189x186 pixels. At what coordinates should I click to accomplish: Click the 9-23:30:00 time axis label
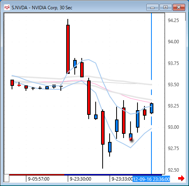tap(81, 179)
